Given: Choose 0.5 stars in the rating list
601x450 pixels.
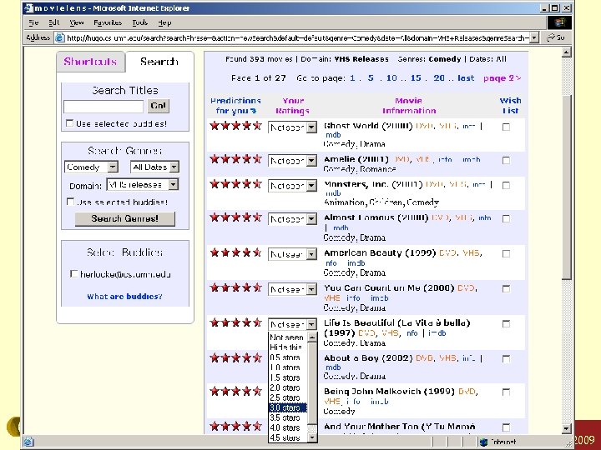Looking at the screenshot, I should 288,357.
